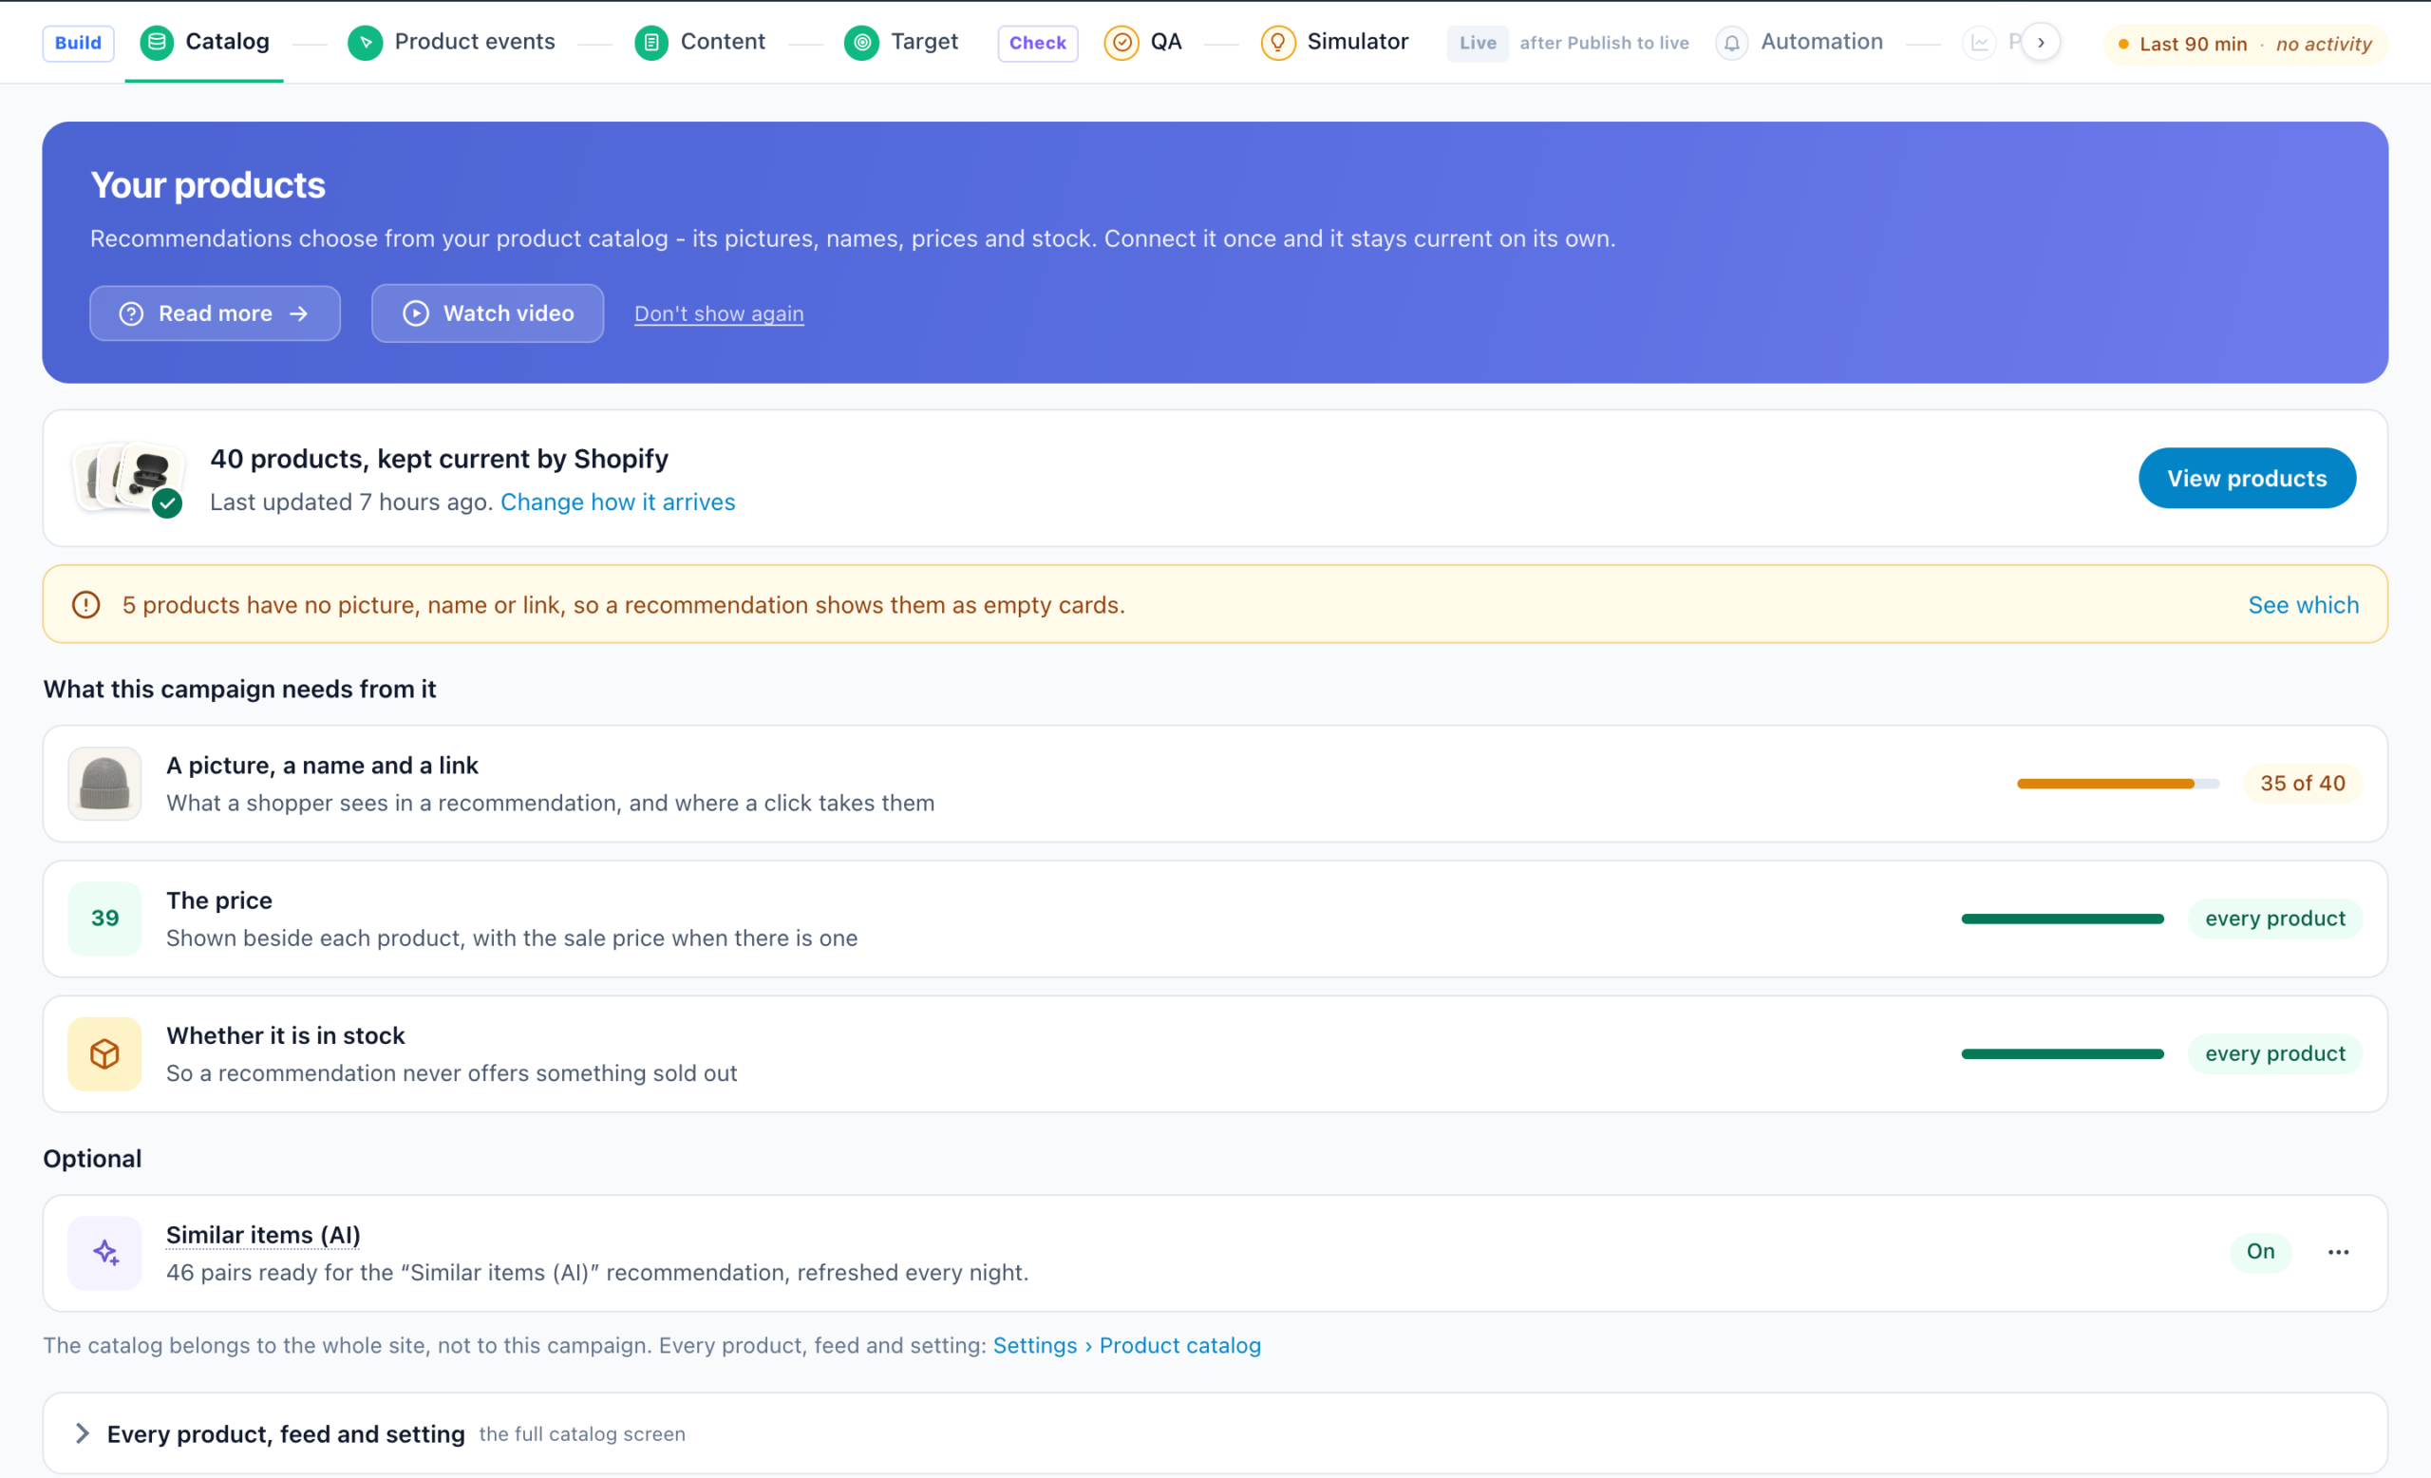This screenshot has height=1478, width=2431.
Task: Open the QA tab
Action: 1142,43
